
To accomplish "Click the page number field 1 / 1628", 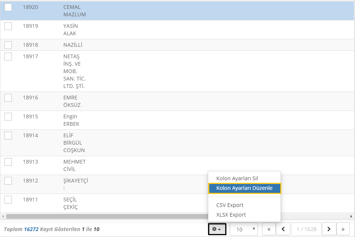I will pos(306,229).
